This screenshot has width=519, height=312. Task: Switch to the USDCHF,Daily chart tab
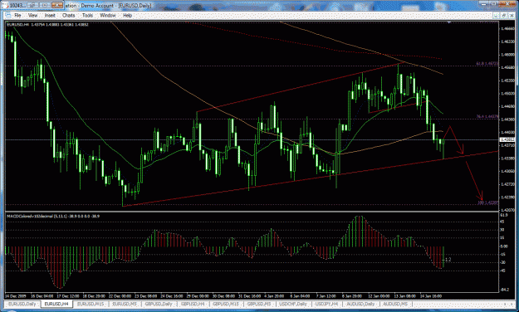[x=293, y=304]
